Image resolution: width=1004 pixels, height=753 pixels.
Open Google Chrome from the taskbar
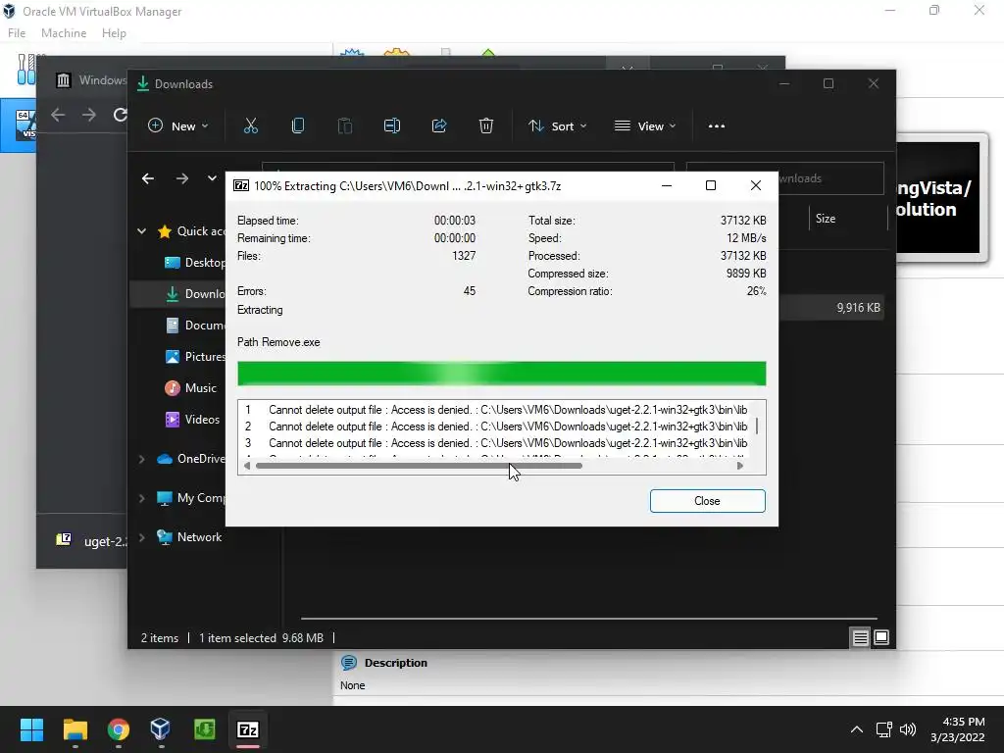pyautogui.click(x=119, y=729)
